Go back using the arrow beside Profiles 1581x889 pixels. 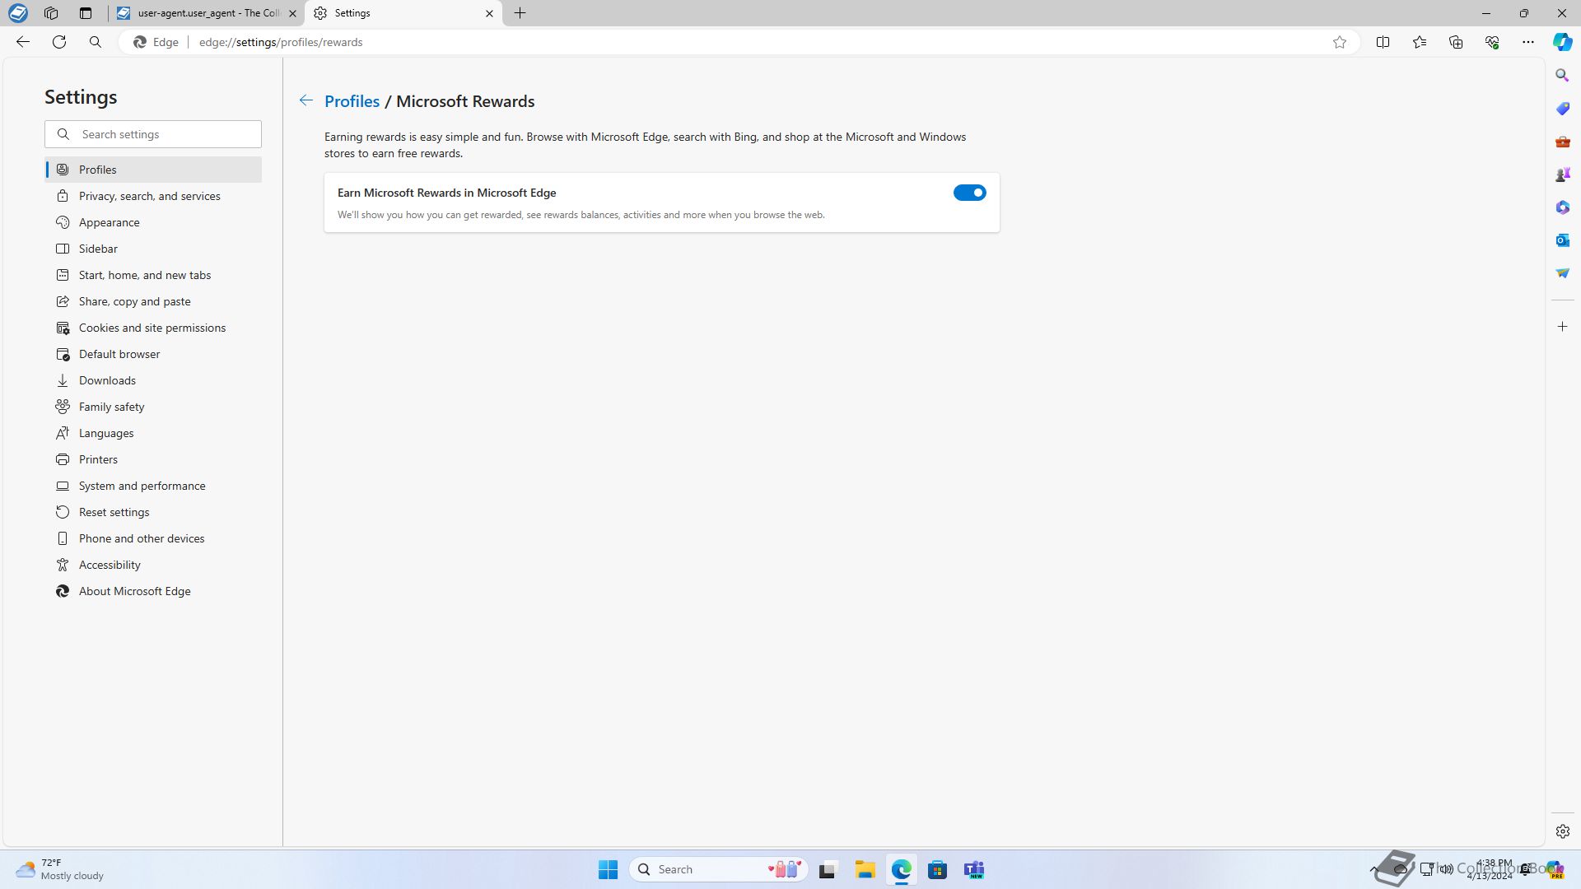[305, 100]
